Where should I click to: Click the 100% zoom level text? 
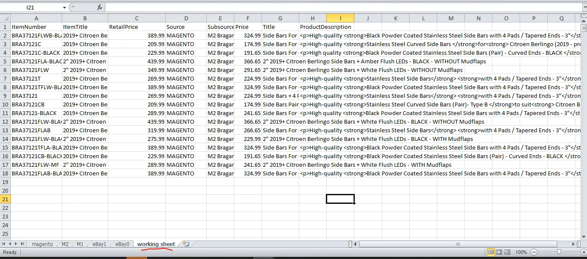coord(521,252)
